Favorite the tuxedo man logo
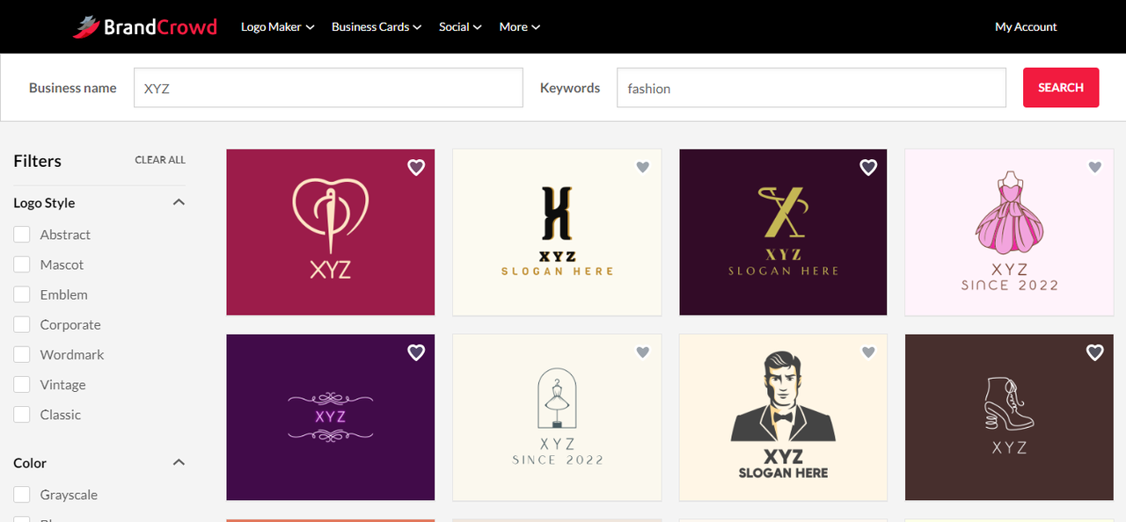The width and height of the screenshot is (1126, 522). pos(868,352)
